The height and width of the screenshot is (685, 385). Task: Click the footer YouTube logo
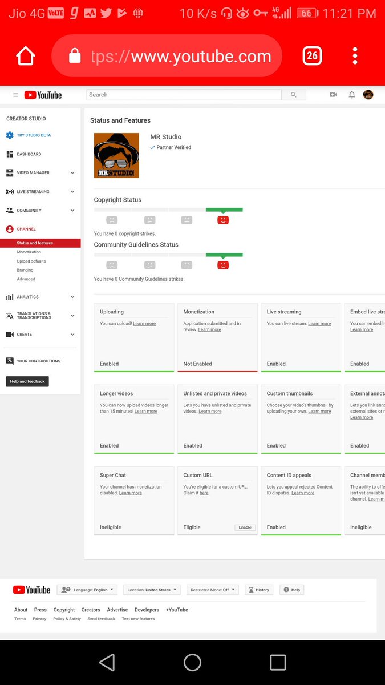point(32,590)
